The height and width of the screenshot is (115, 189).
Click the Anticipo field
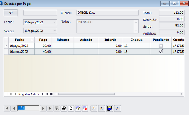click(x=172, y=33)
